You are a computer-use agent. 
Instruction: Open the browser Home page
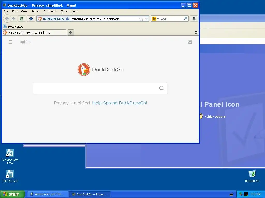click(x=31, y=19)
